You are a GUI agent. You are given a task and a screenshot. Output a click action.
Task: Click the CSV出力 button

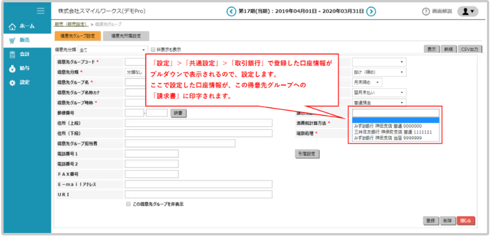pos(469,50)
